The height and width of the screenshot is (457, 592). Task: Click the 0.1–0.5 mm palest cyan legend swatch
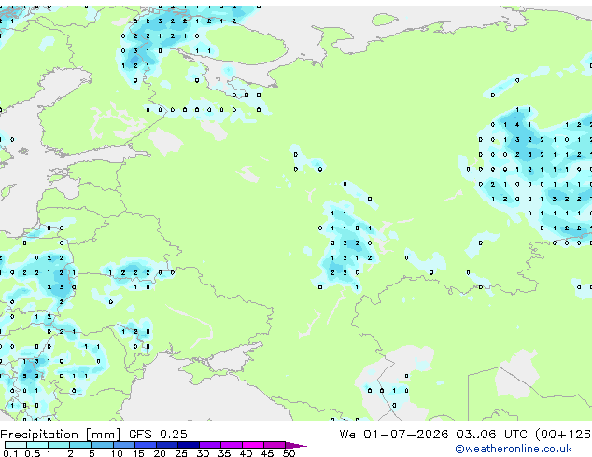16,445
